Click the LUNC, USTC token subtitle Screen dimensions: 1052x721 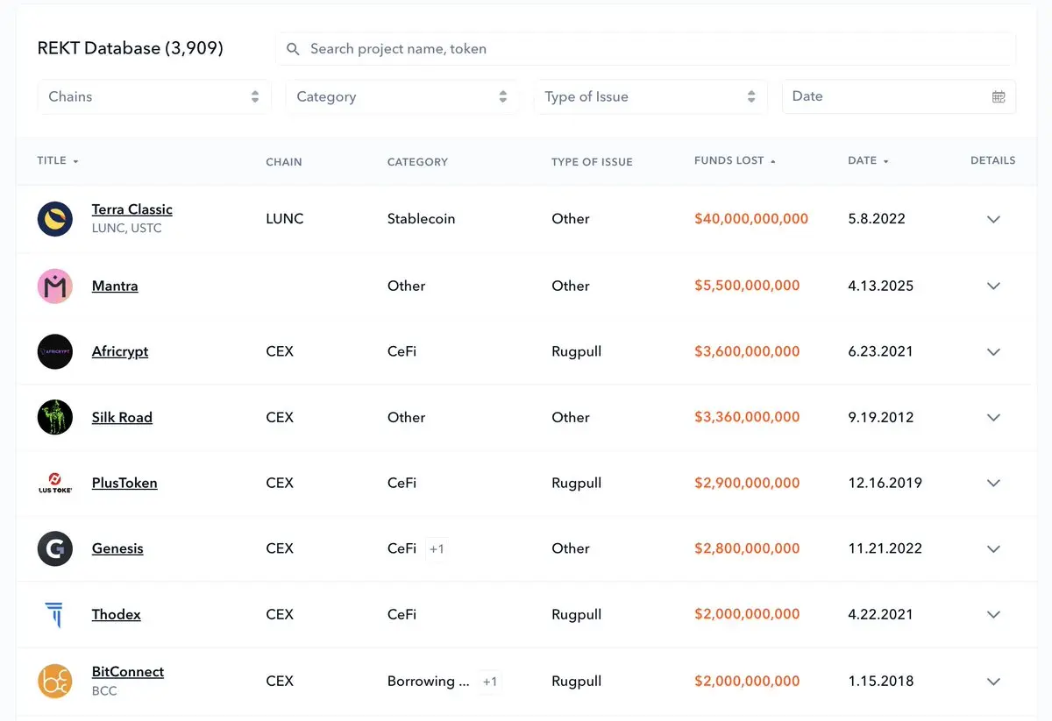127,229
